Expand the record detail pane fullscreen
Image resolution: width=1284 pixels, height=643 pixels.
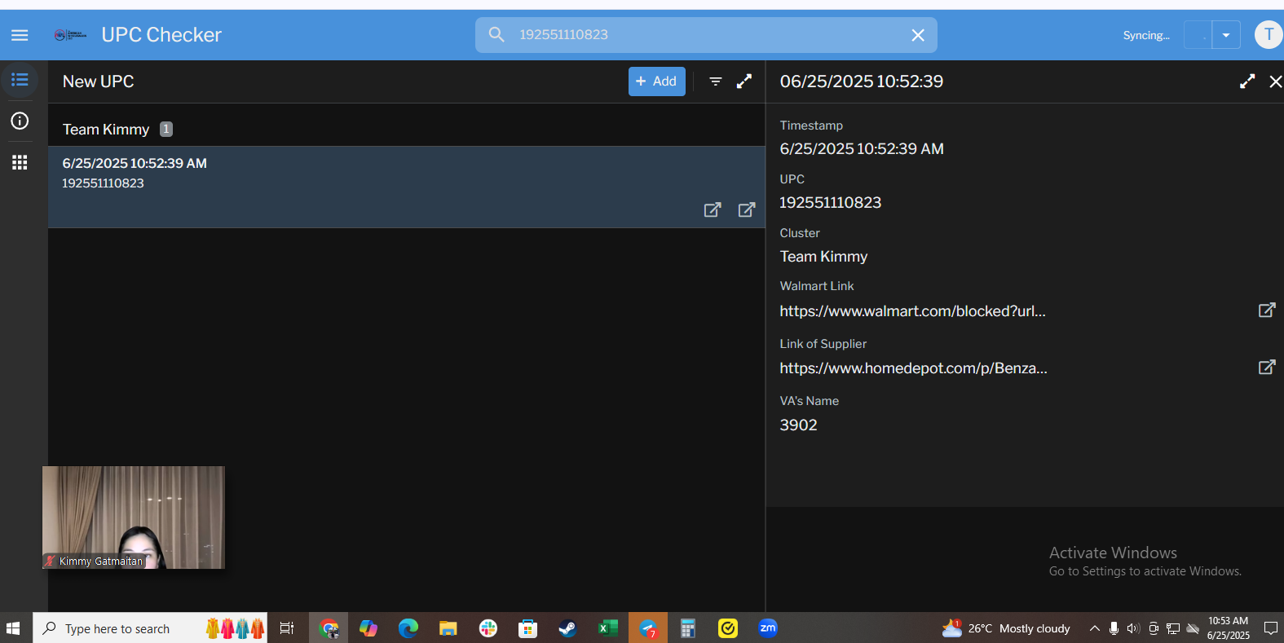[x=1246, y=81]
